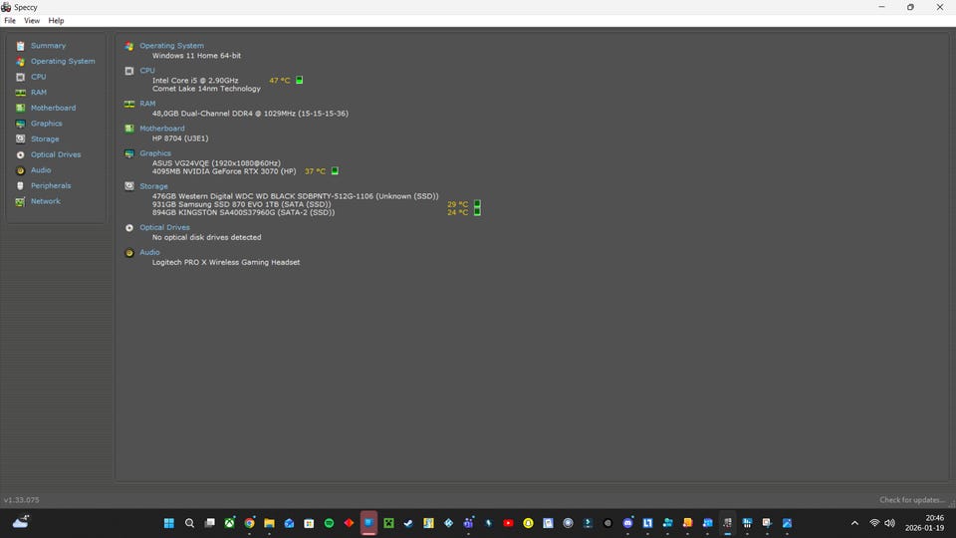This screenshot has width=956, height=538.
Task: Follow the CPU heading link in summary
Action: click(x=147, y=71)
